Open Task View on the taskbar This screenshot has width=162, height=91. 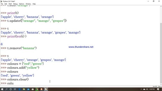(15, 89)
